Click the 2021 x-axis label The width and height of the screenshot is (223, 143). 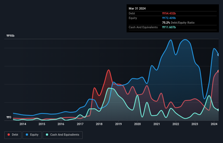click(x=156, y=124)
